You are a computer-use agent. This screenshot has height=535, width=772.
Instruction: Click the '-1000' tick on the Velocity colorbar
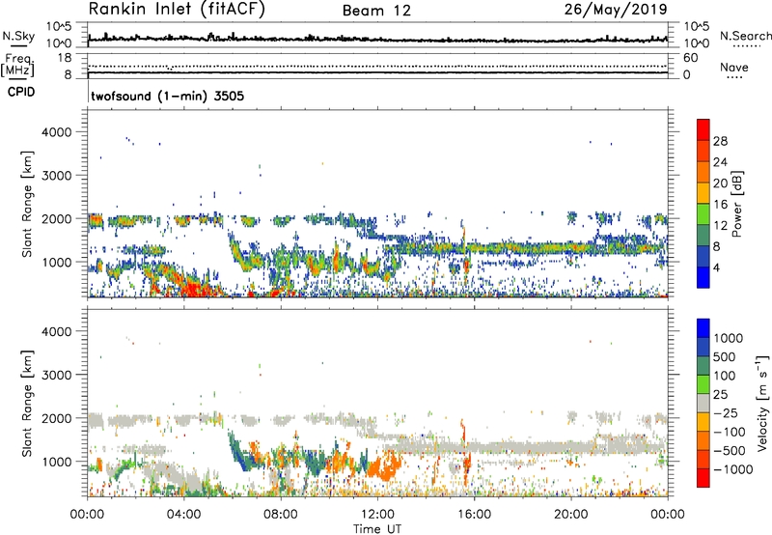point(732,469)
